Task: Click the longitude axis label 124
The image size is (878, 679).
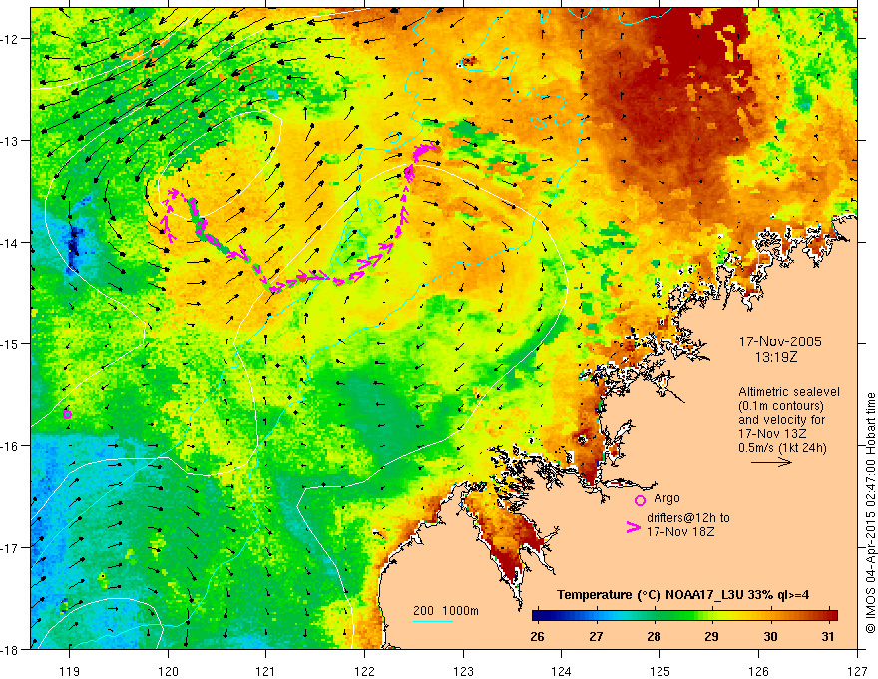Action: point(562,672)
